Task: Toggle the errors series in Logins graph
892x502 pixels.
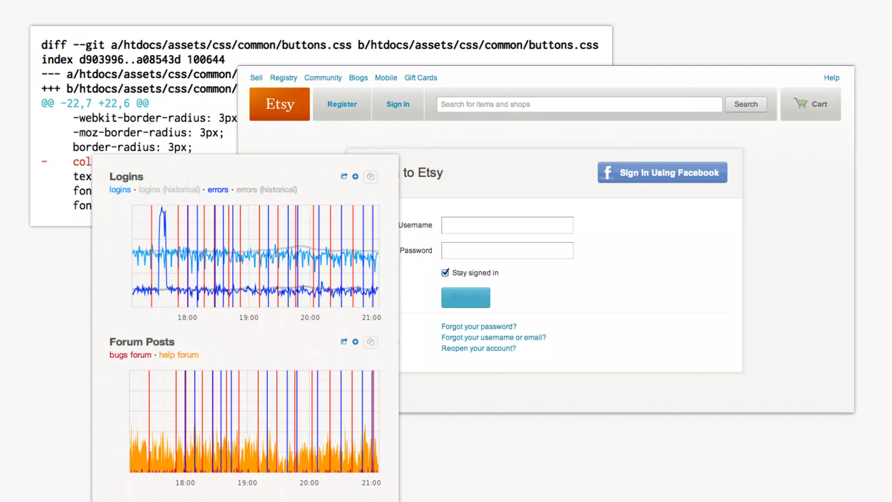Action: 218,190
